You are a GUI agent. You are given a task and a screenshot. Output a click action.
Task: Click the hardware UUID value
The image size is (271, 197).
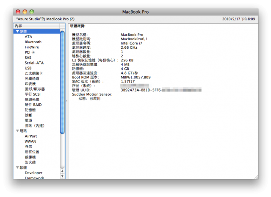click(161, 90)
